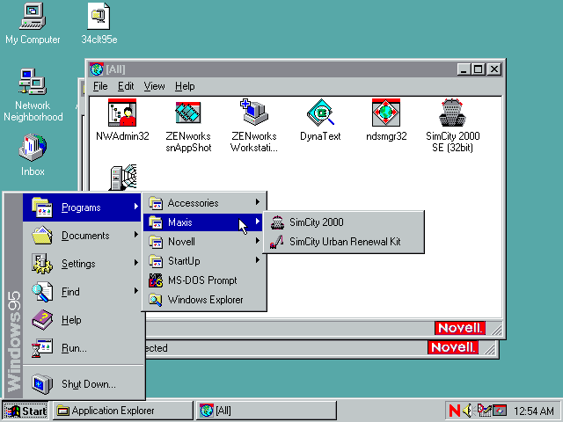The width and height of the screenshot is (563, 422).
Task: Expand the Settings submenu
Action: point(82,264)
